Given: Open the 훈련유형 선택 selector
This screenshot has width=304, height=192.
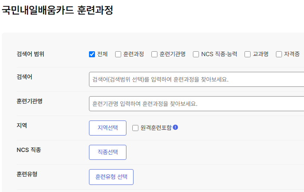Looking at the screenshot, I should (x=111, y=177).
